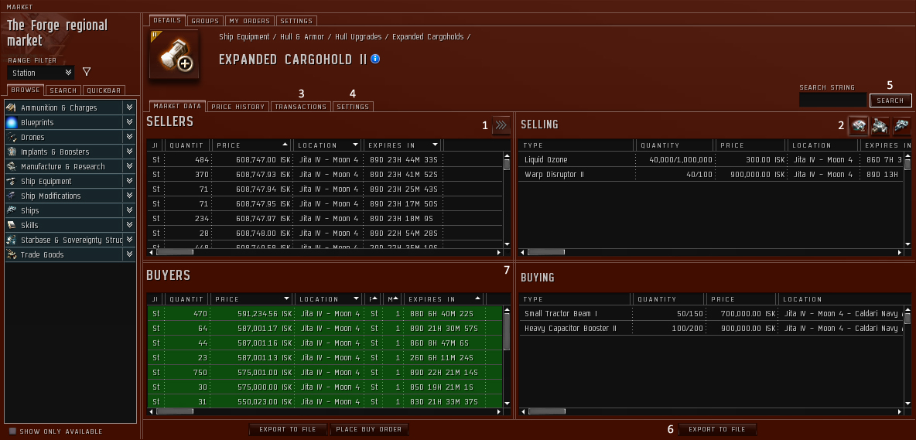Click the Ship Equipment category icon in browse list
The height and width of the screenshot is (440, 916).
12,182
